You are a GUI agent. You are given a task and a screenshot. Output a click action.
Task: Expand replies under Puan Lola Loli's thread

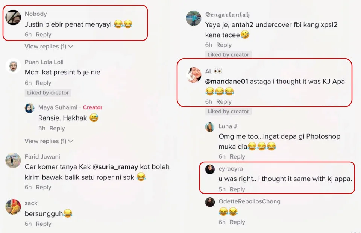tap(49, 141)
